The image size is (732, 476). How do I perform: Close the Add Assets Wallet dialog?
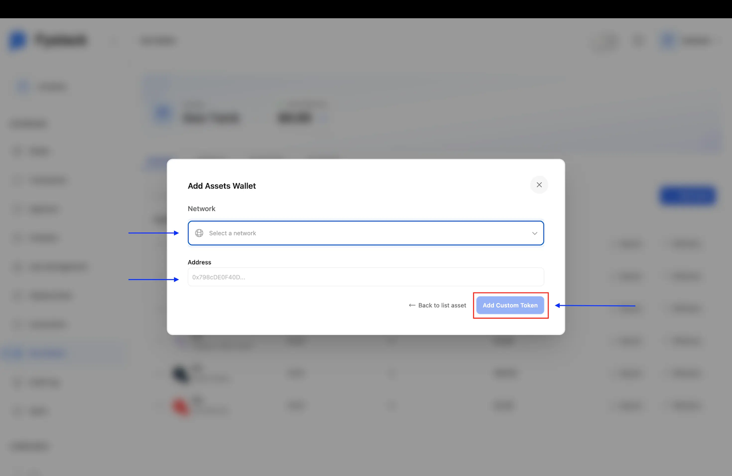pyautogui.click(x=538, y=185)
